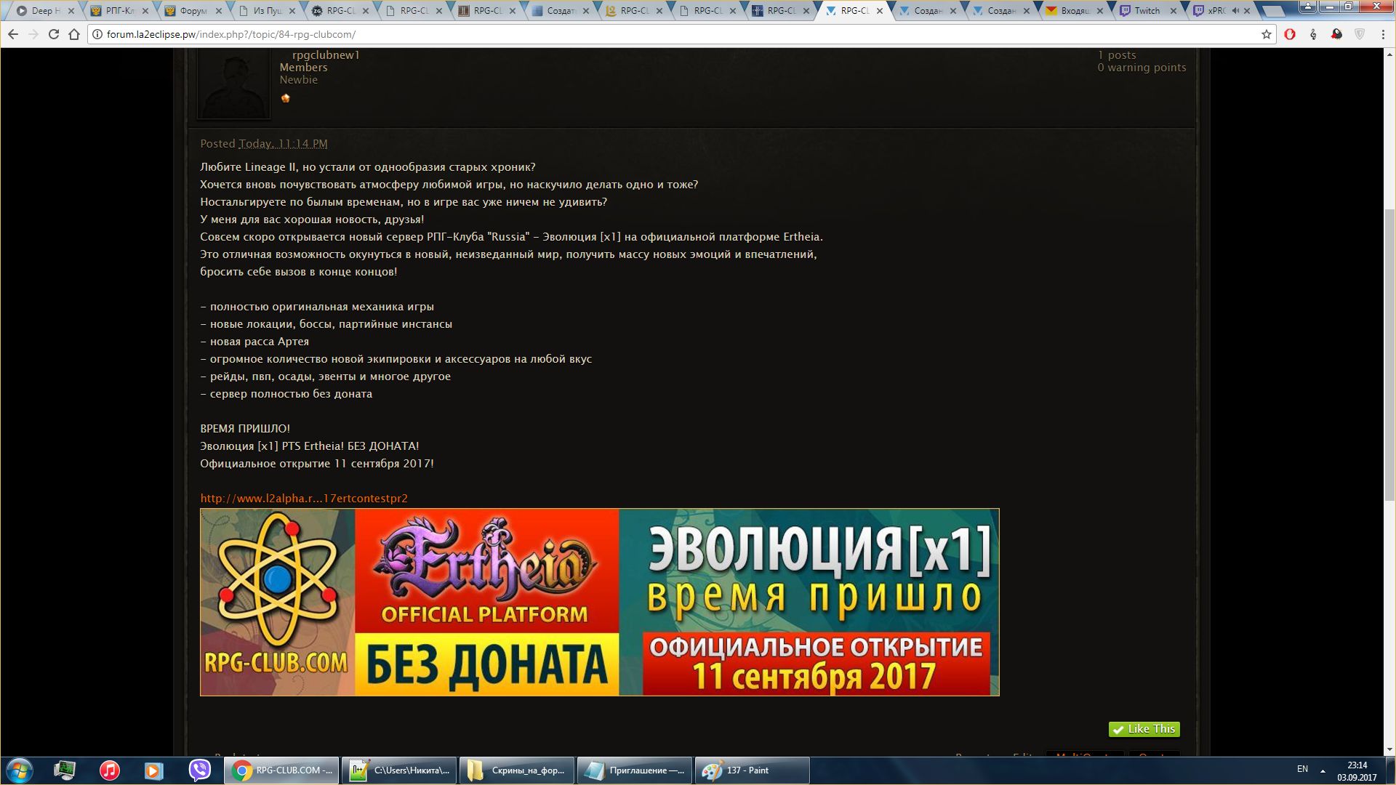This screenshot has width=1396, height=785.
Task: Bookmark this page with the star icon
Action: (1267, 34)
